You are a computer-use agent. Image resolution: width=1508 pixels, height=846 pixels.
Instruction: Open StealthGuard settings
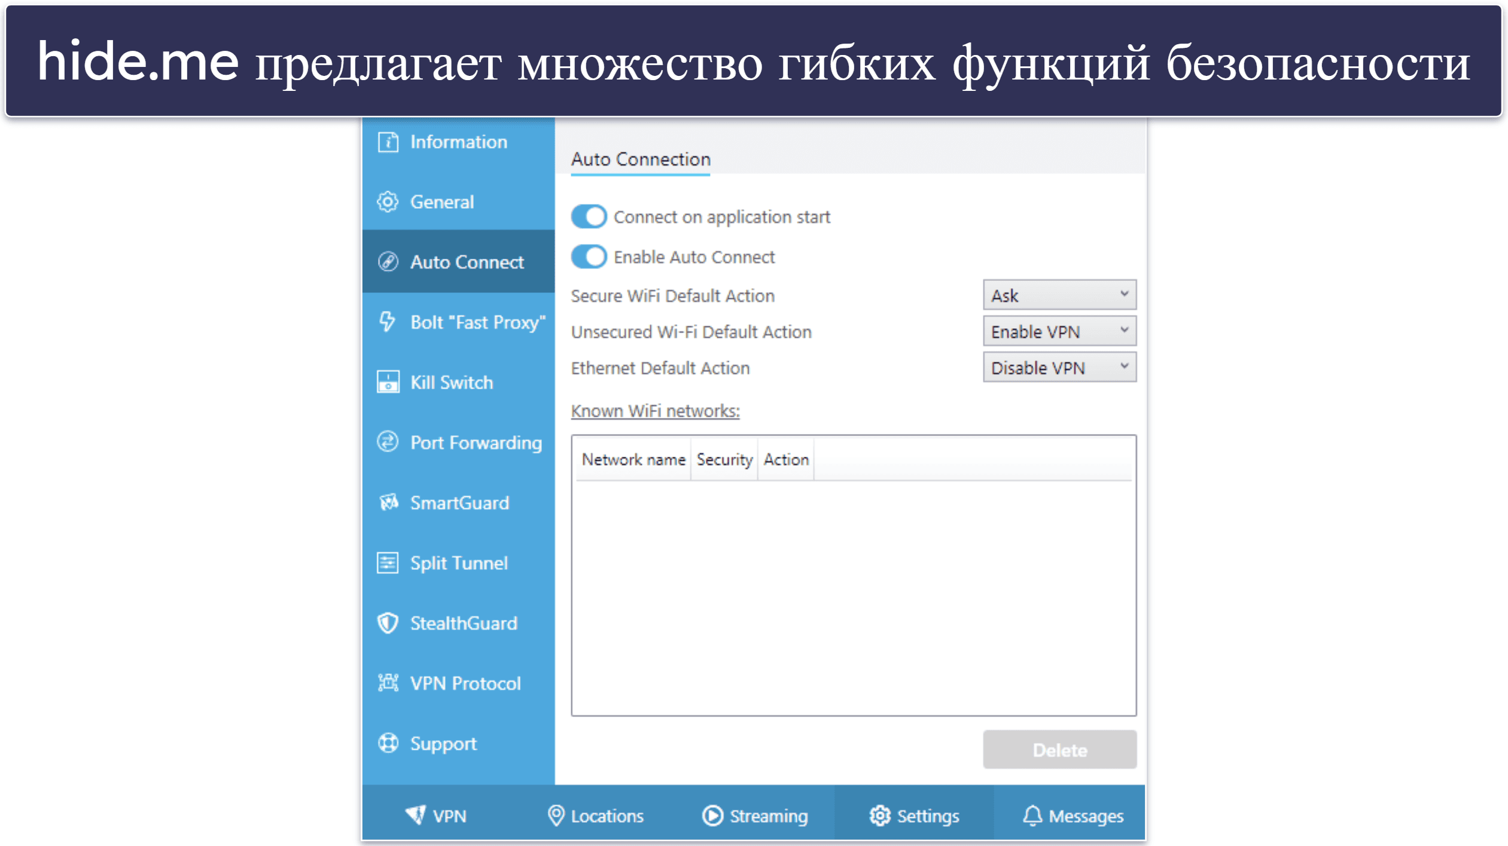[458, 623]
